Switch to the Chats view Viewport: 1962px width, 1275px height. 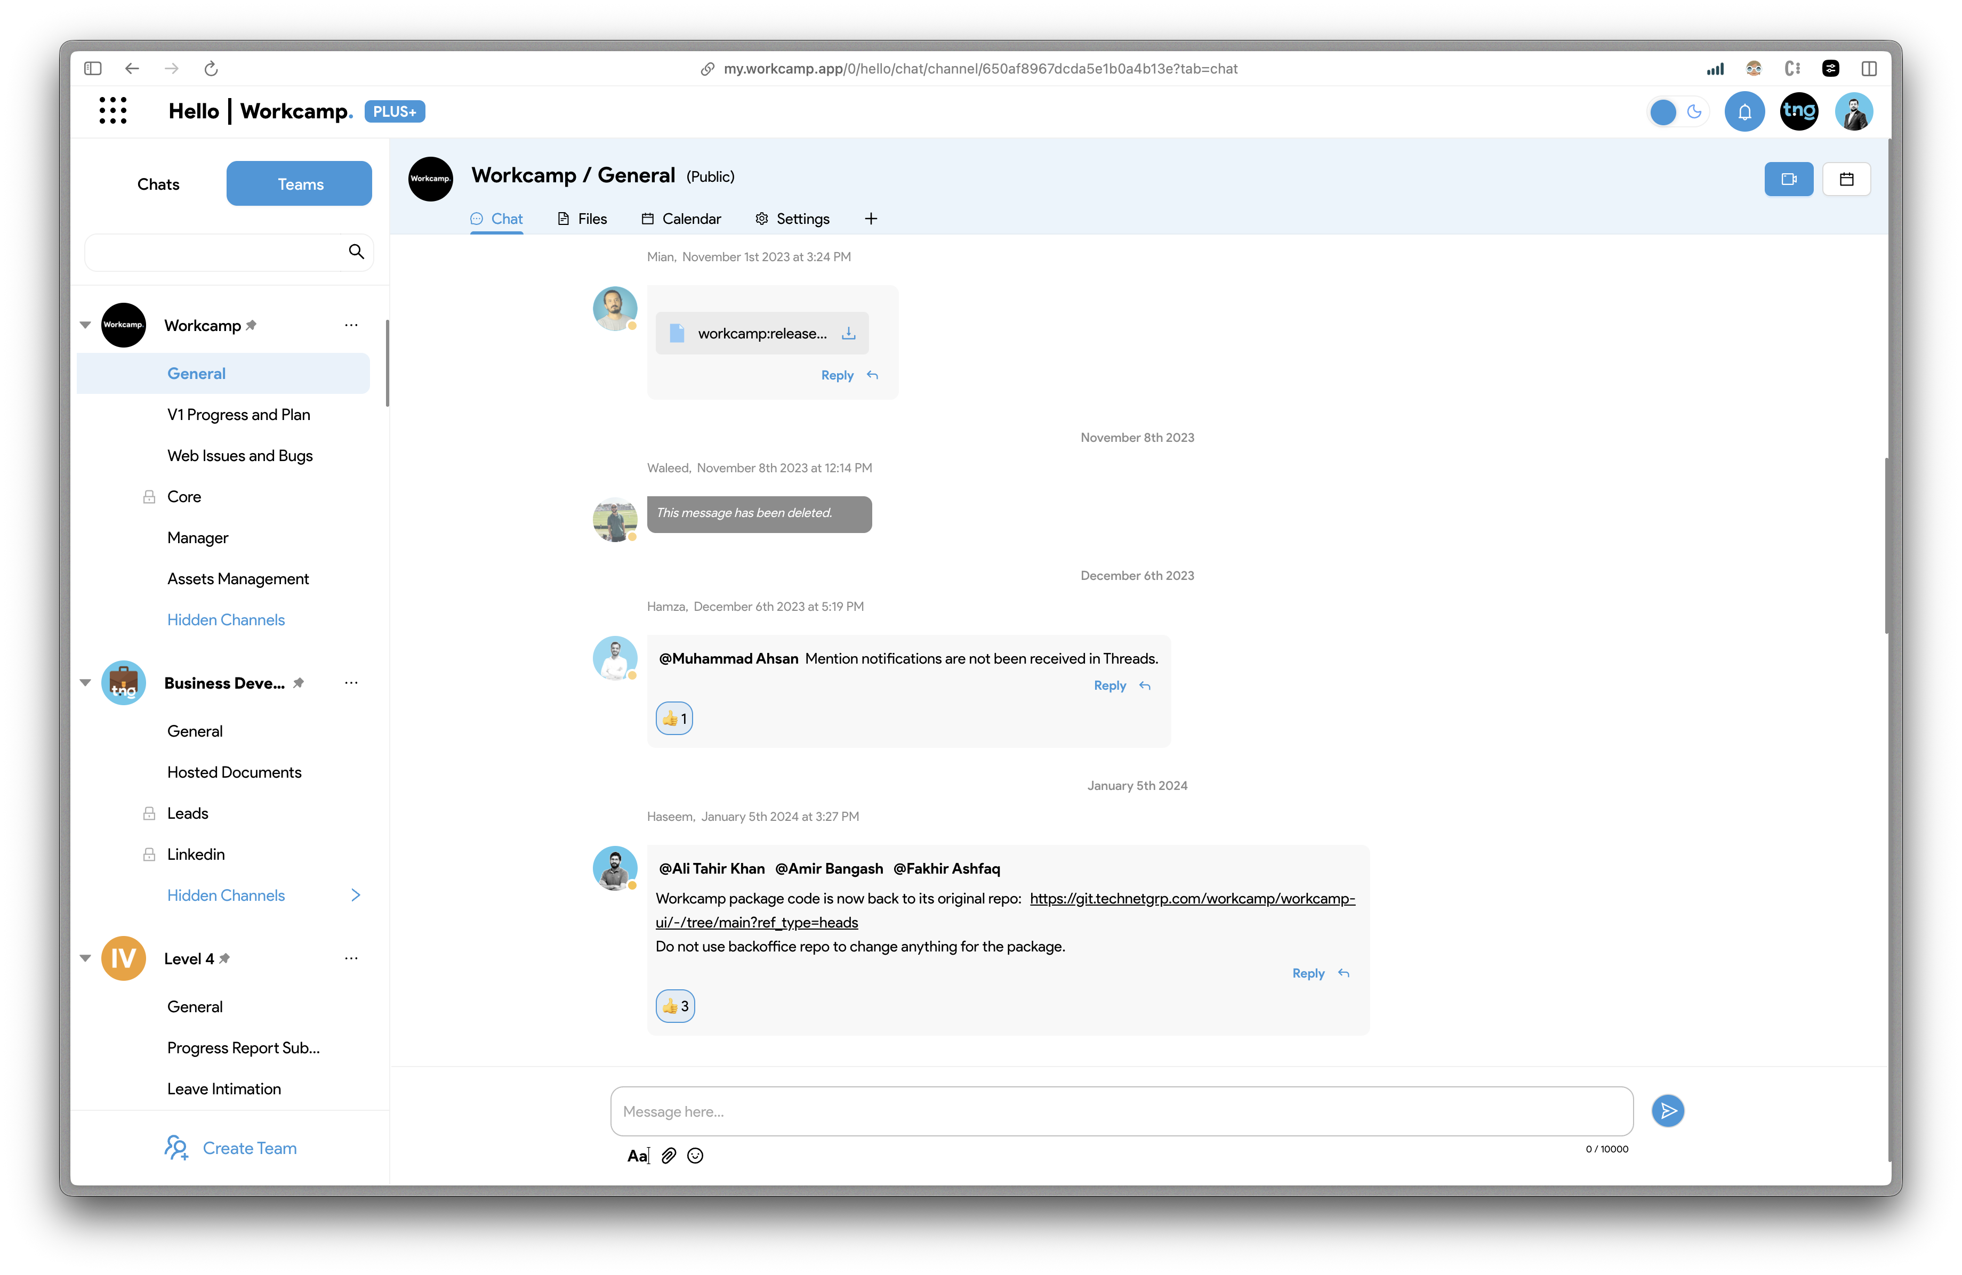point(157,183)
